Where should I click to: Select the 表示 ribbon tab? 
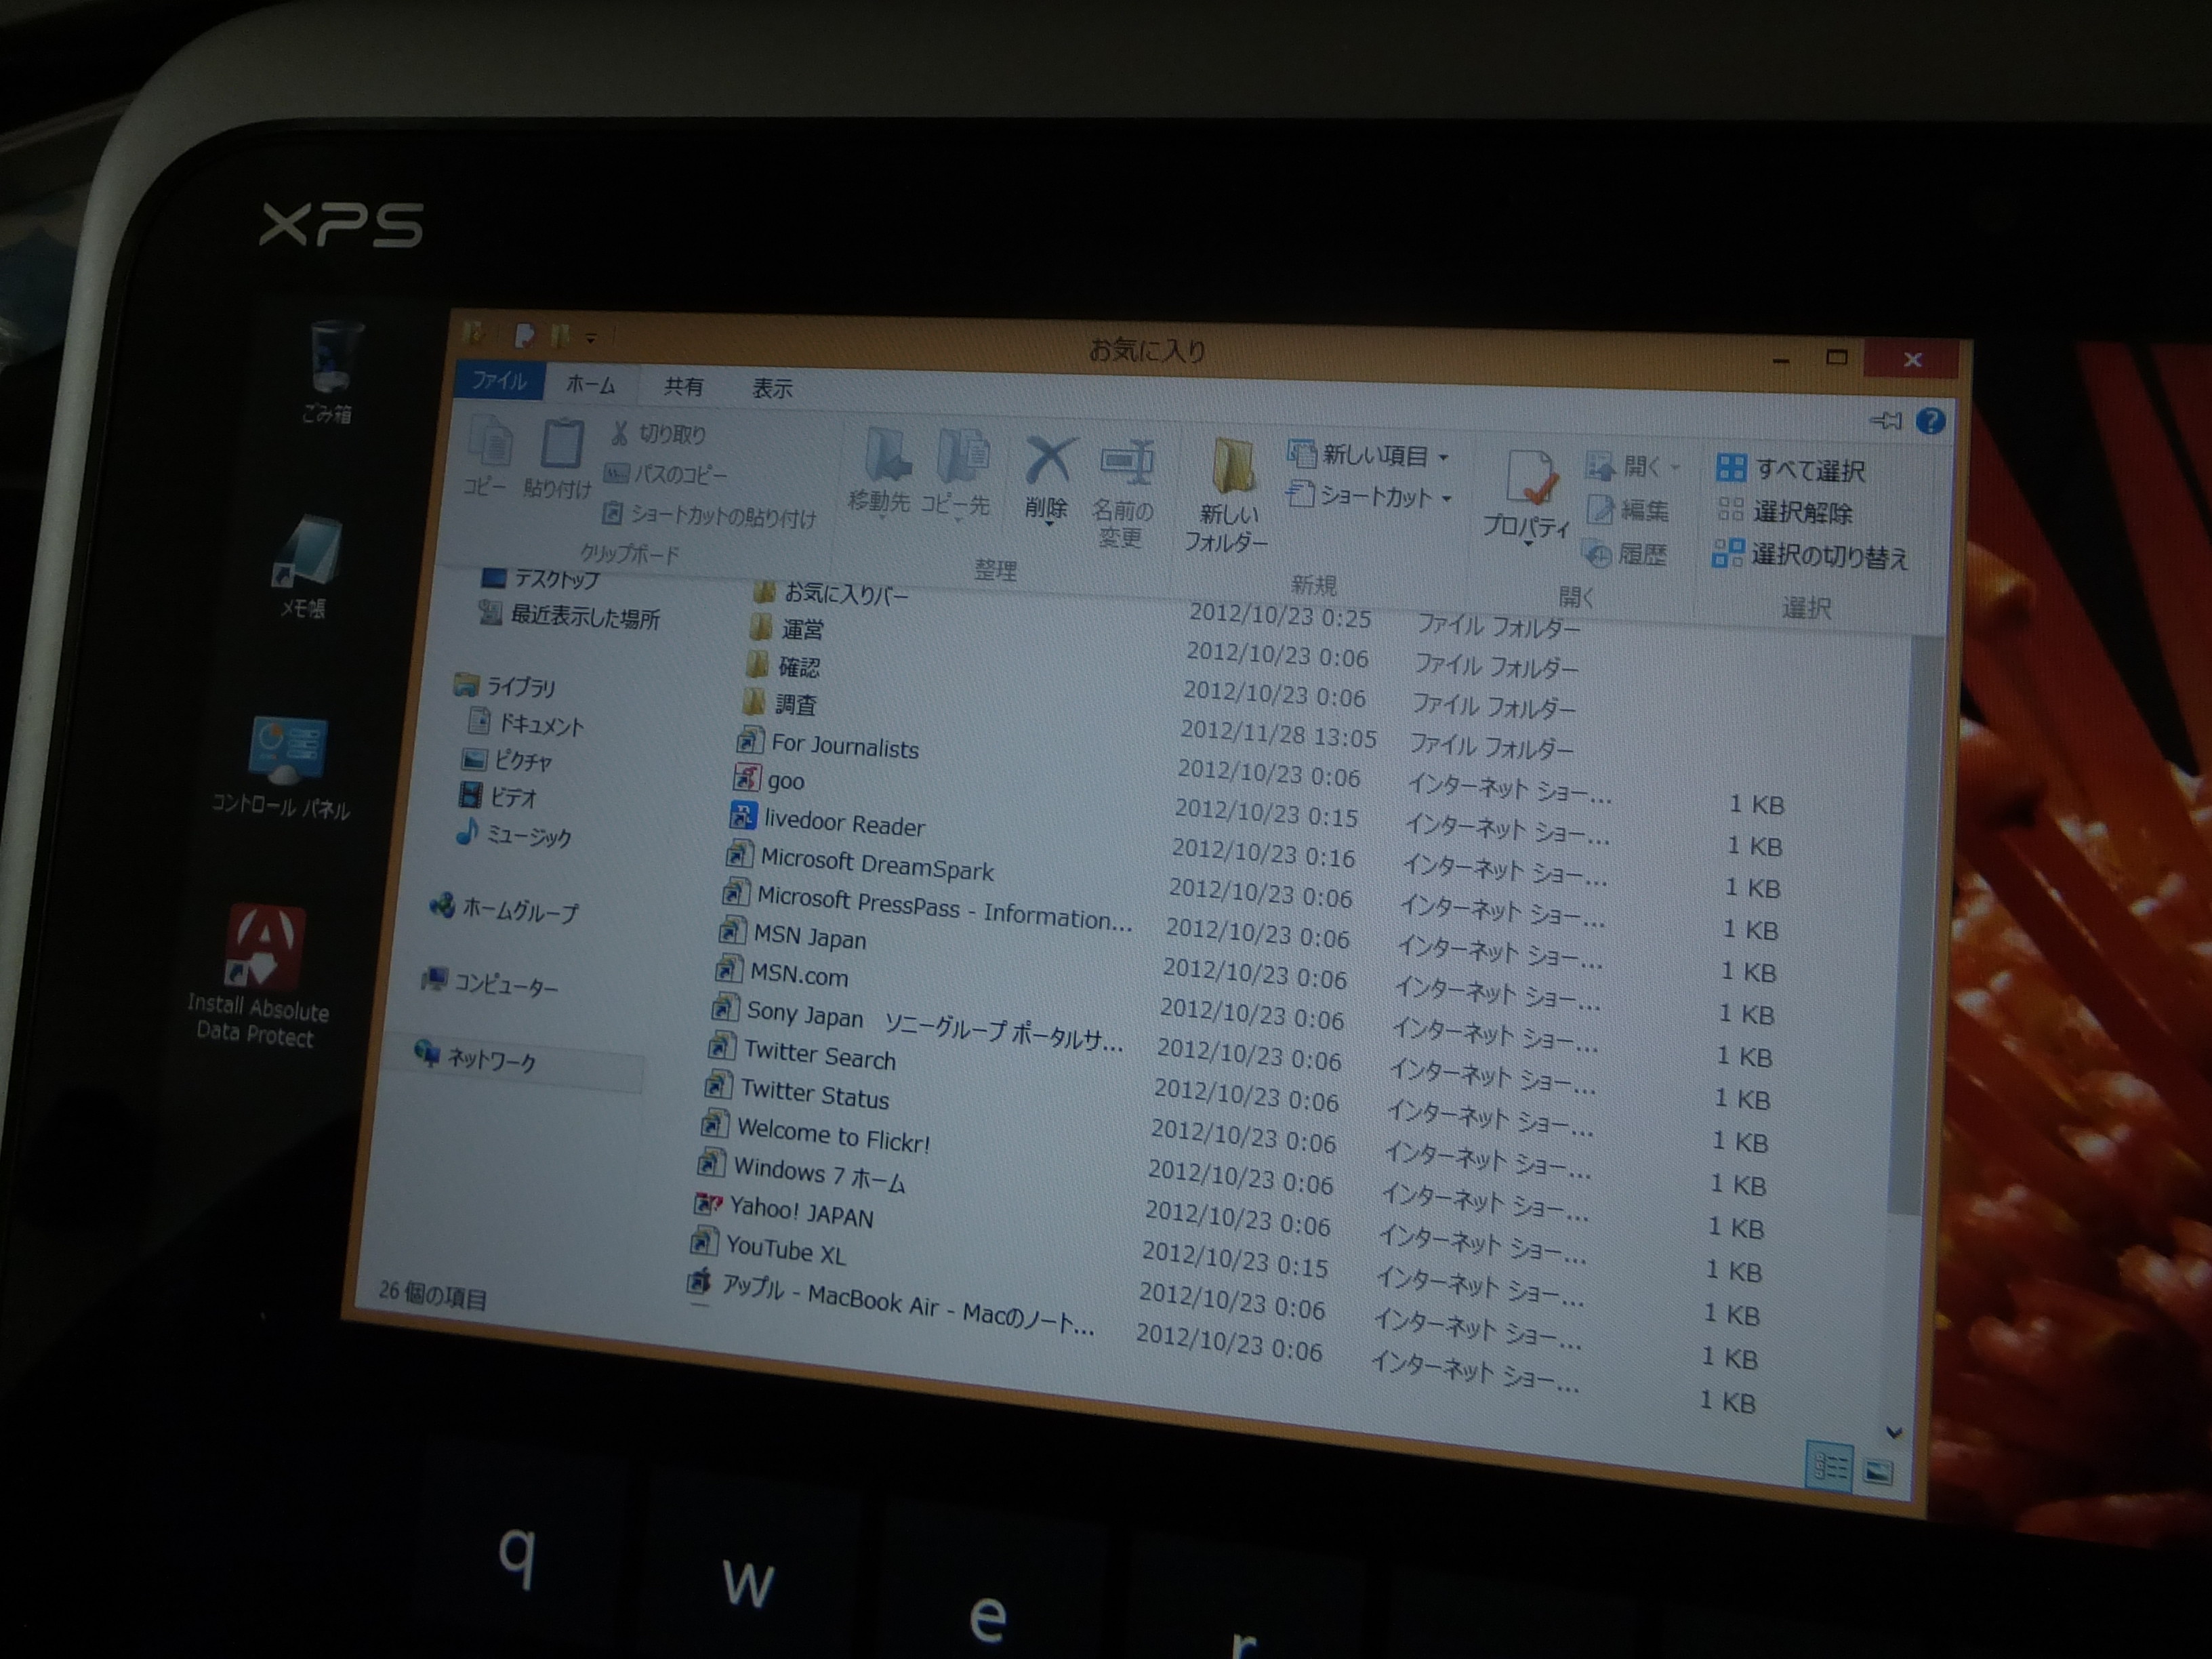(x=772, y=389)
